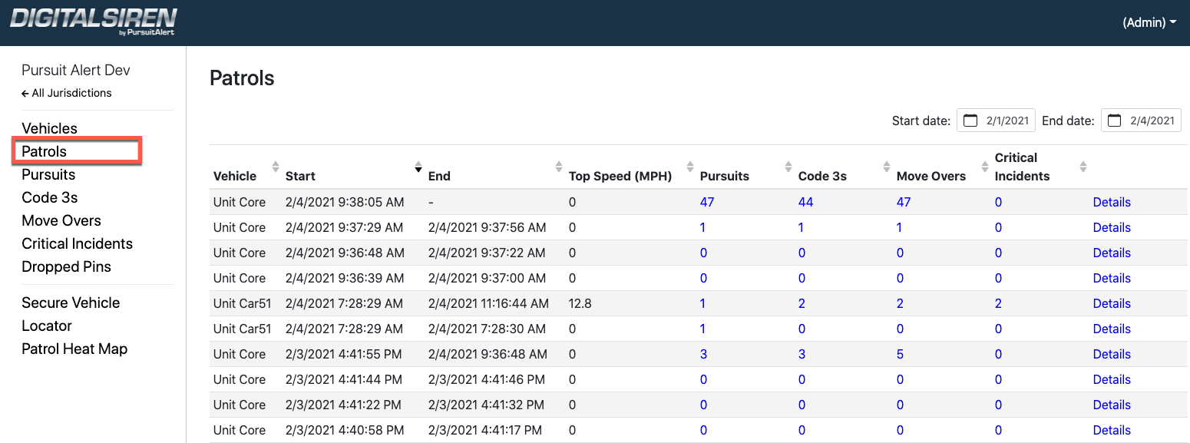The image size is (1190, 443).
Task: Expand the Admin account dropdown
Action: click(1149, 23)
